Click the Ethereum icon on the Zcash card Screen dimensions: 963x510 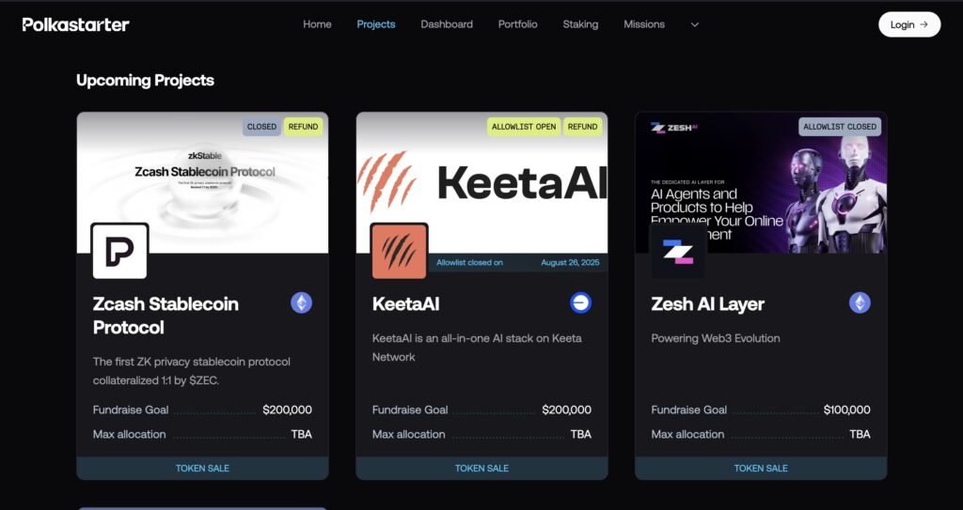302,302
